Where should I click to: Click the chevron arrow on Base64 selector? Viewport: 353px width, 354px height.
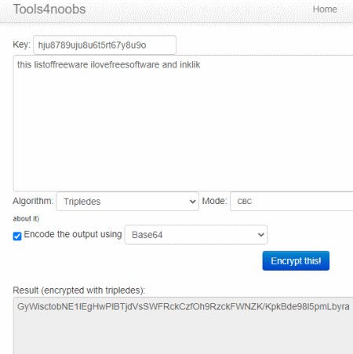261,235
